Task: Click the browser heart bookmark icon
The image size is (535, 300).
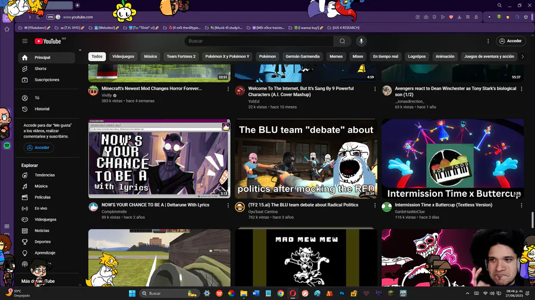Action: coord(451,17)
